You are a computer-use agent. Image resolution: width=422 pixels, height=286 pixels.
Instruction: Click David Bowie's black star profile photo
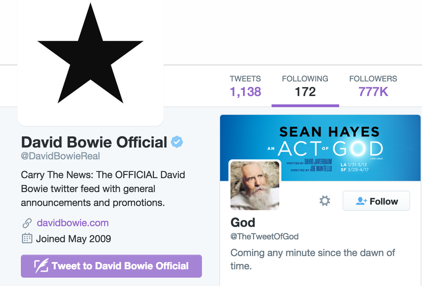90,62
